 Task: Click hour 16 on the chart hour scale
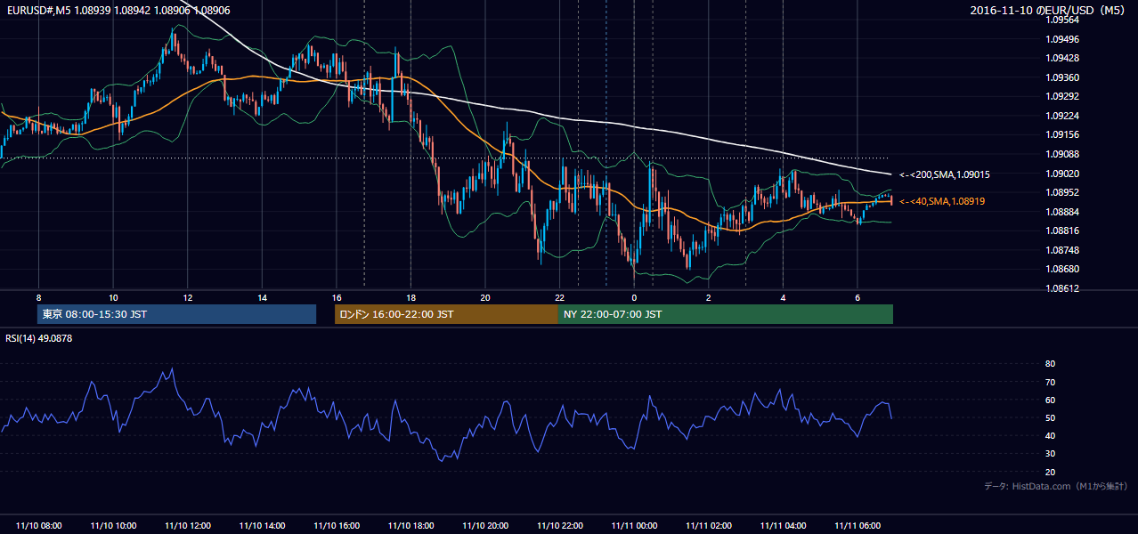point(337,297)
